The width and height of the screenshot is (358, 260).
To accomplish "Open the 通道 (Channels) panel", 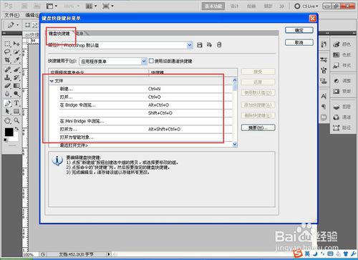I will tap(342, 117).
